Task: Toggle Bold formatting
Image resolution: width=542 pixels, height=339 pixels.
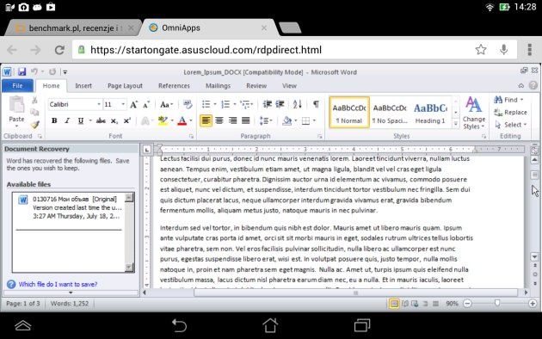Action: [x=54, y=120]
